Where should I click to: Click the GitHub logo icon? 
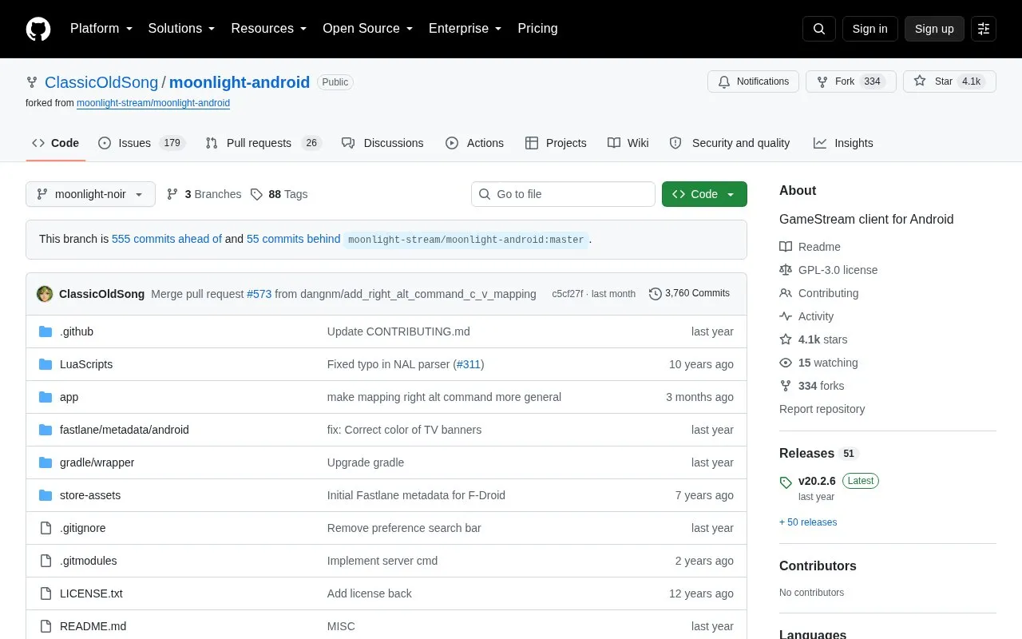pos(38,29)
